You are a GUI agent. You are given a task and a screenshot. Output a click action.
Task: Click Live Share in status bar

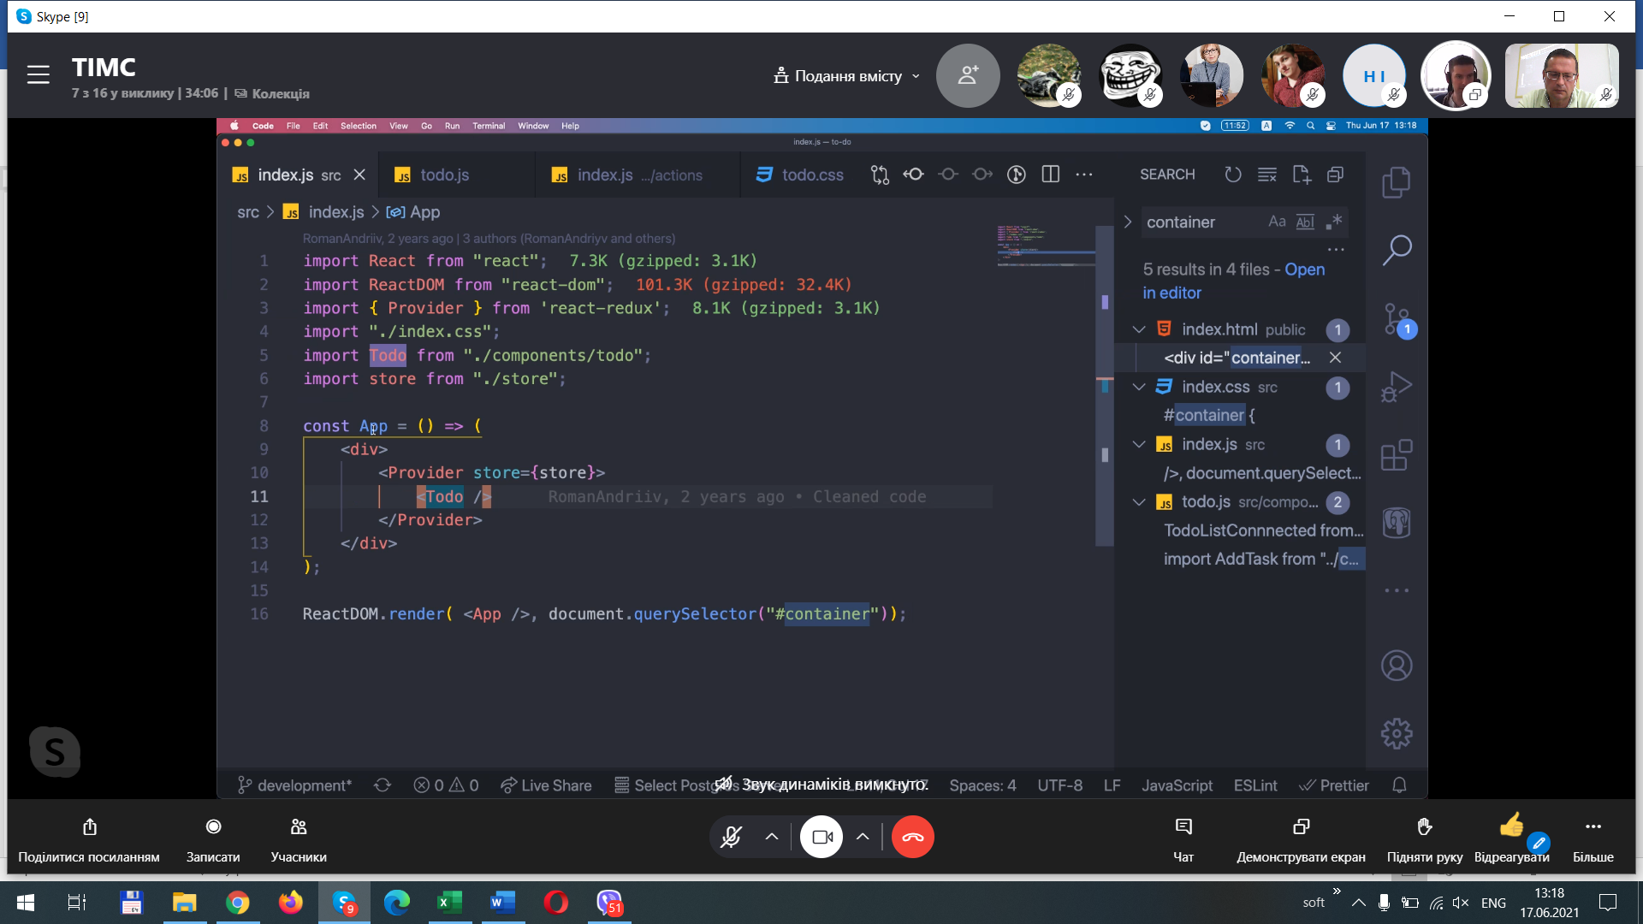[546, 785]
